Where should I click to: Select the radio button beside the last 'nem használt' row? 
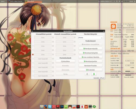pyautogui.click(x=33, y=76)
